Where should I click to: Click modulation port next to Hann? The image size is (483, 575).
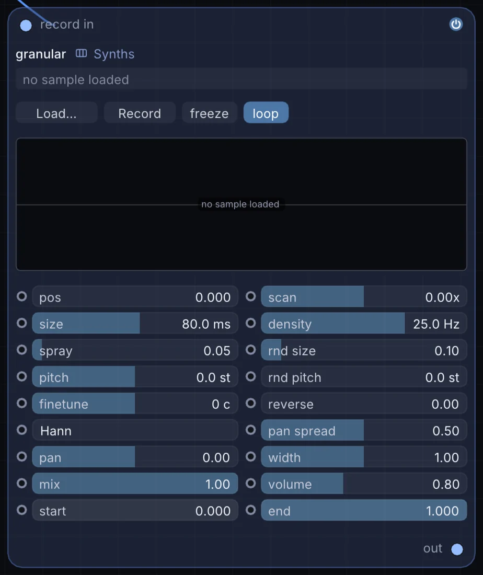coord(21,430)
